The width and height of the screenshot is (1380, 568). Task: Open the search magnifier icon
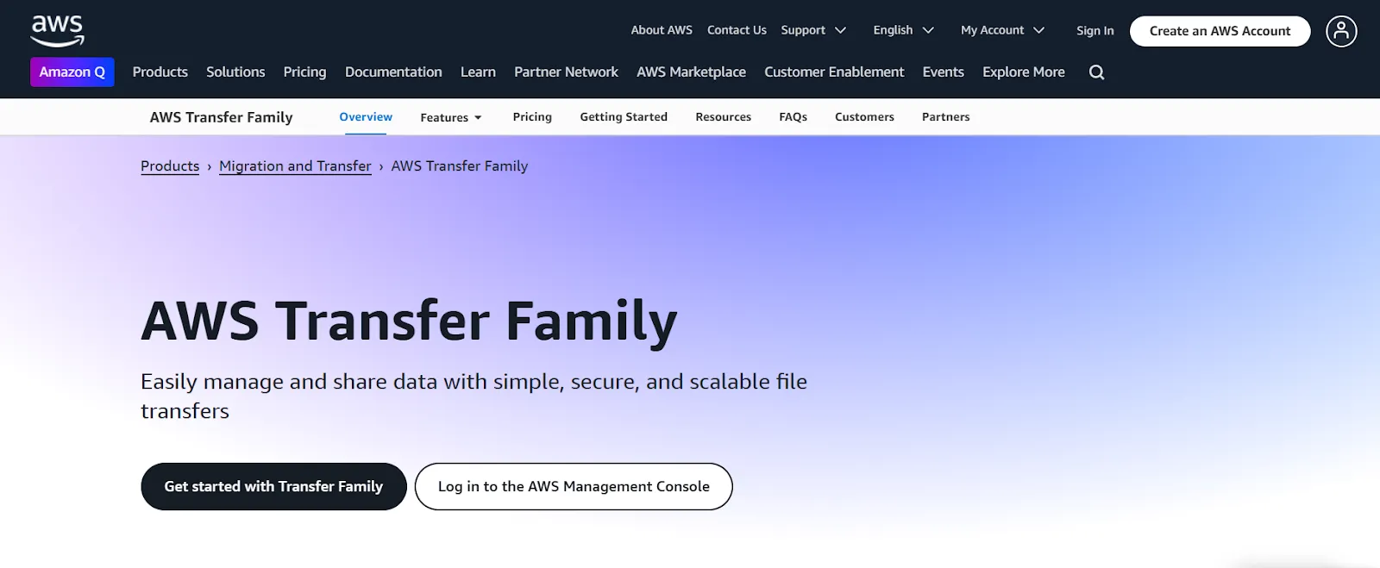point(1096,72)
